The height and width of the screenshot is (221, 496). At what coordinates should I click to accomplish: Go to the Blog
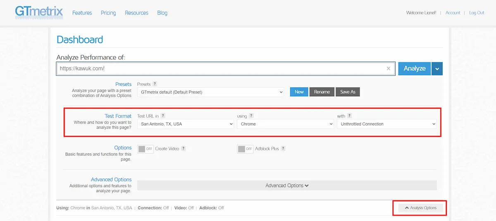162,13
